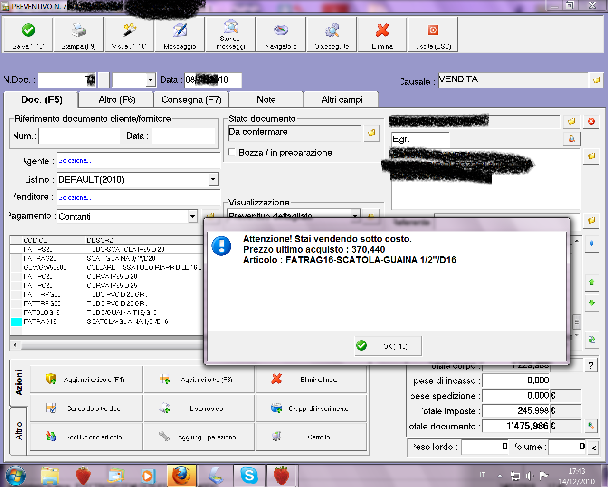Show hidden system tray icons
Image resolution: width=608 pixels, height=487 pixels.
coord(500,476)
